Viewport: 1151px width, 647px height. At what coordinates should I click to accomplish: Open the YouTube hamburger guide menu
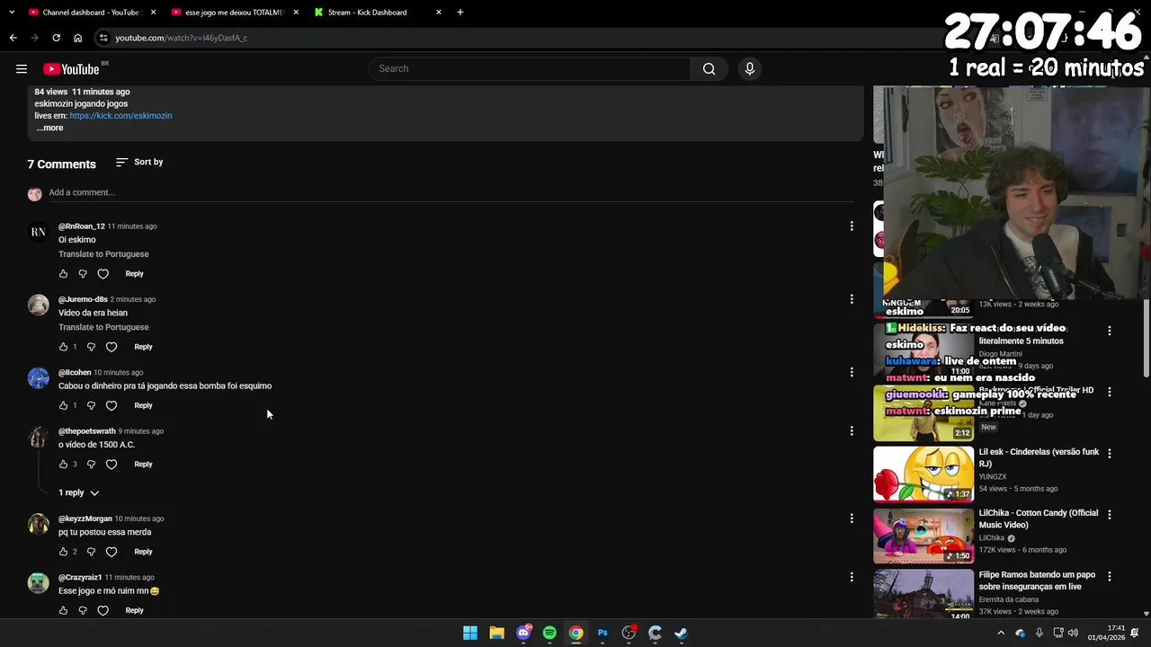click(x=22, y=69)
